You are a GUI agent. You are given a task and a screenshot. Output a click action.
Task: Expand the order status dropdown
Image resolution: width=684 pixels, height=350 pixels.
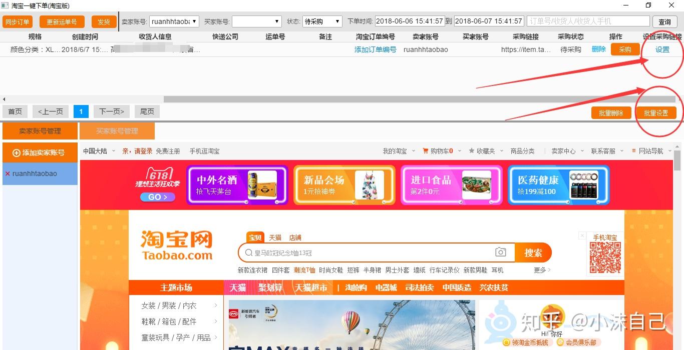337,21
